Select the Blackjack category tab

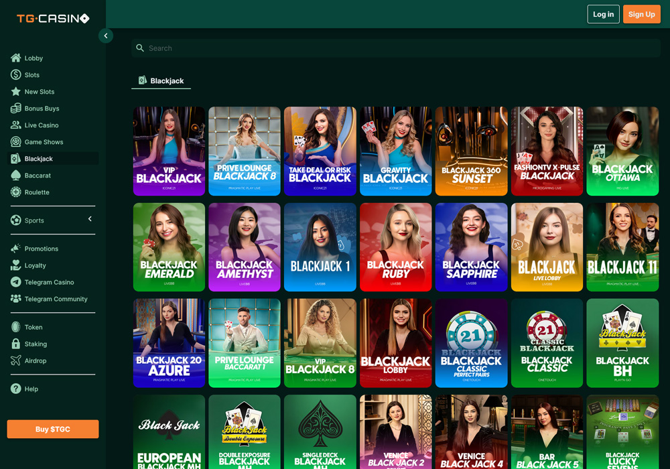(x=161, y=80)
